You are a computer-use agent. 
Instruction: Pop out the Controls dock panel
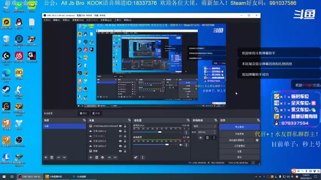click(x=258, y=120)
